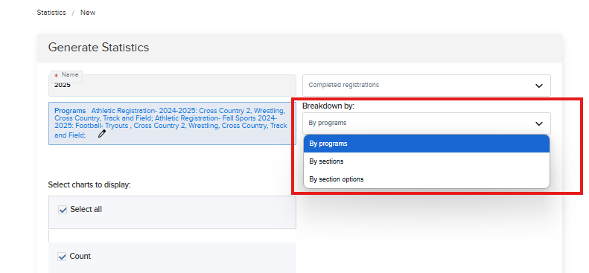The width and height of the screenshot is (589, 273).
Task: Click the New breadcrumb item
Action: (x=88, y=13)
